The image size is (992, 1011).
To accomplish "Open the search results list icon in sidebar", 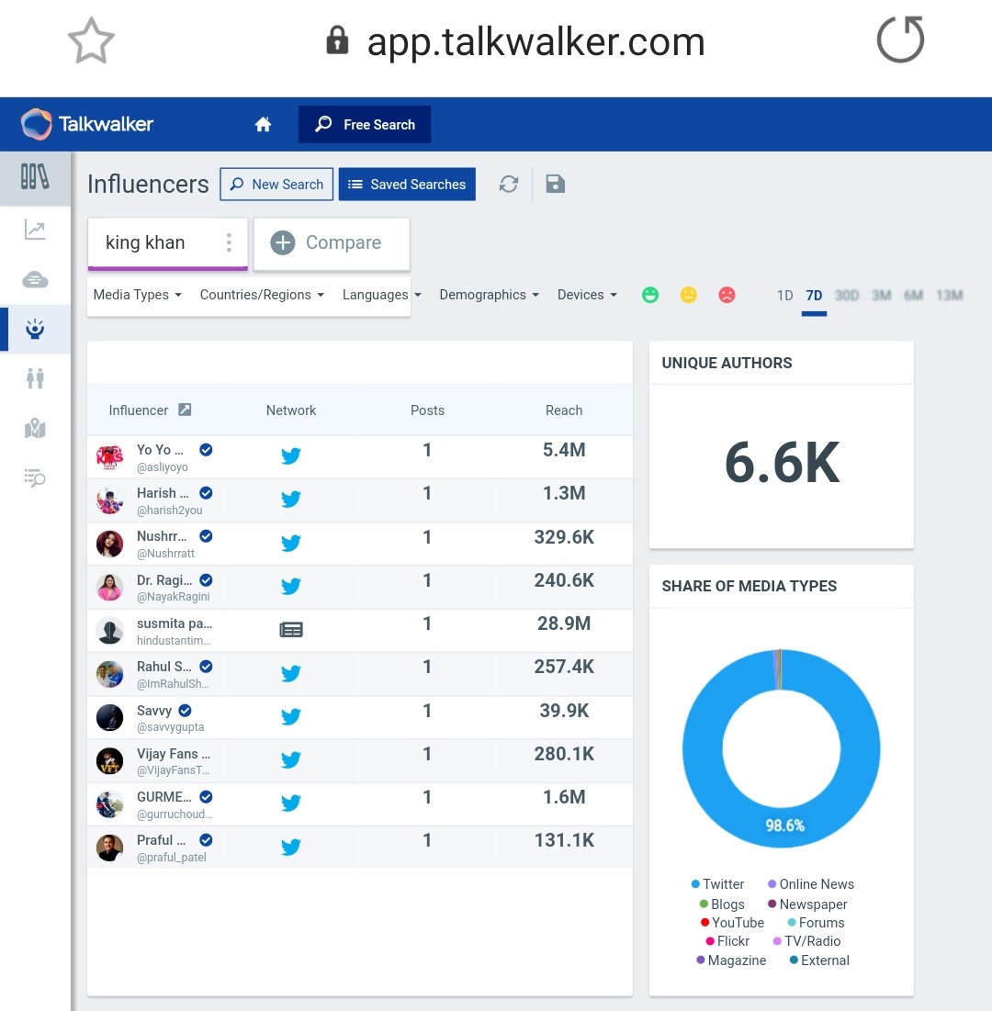I will coord(35,477).
